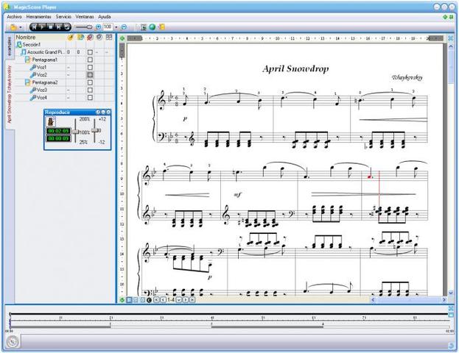Go to the previous page with the < button
The width and height of the screenshot is (459, 353).
coord(163,300)
